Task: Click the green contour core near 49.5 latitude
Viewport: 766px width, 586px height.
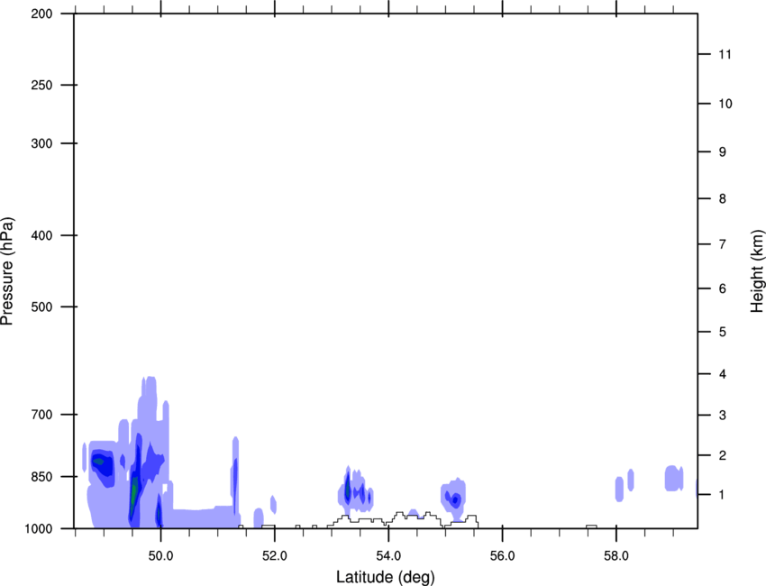Action: [134, 495]
